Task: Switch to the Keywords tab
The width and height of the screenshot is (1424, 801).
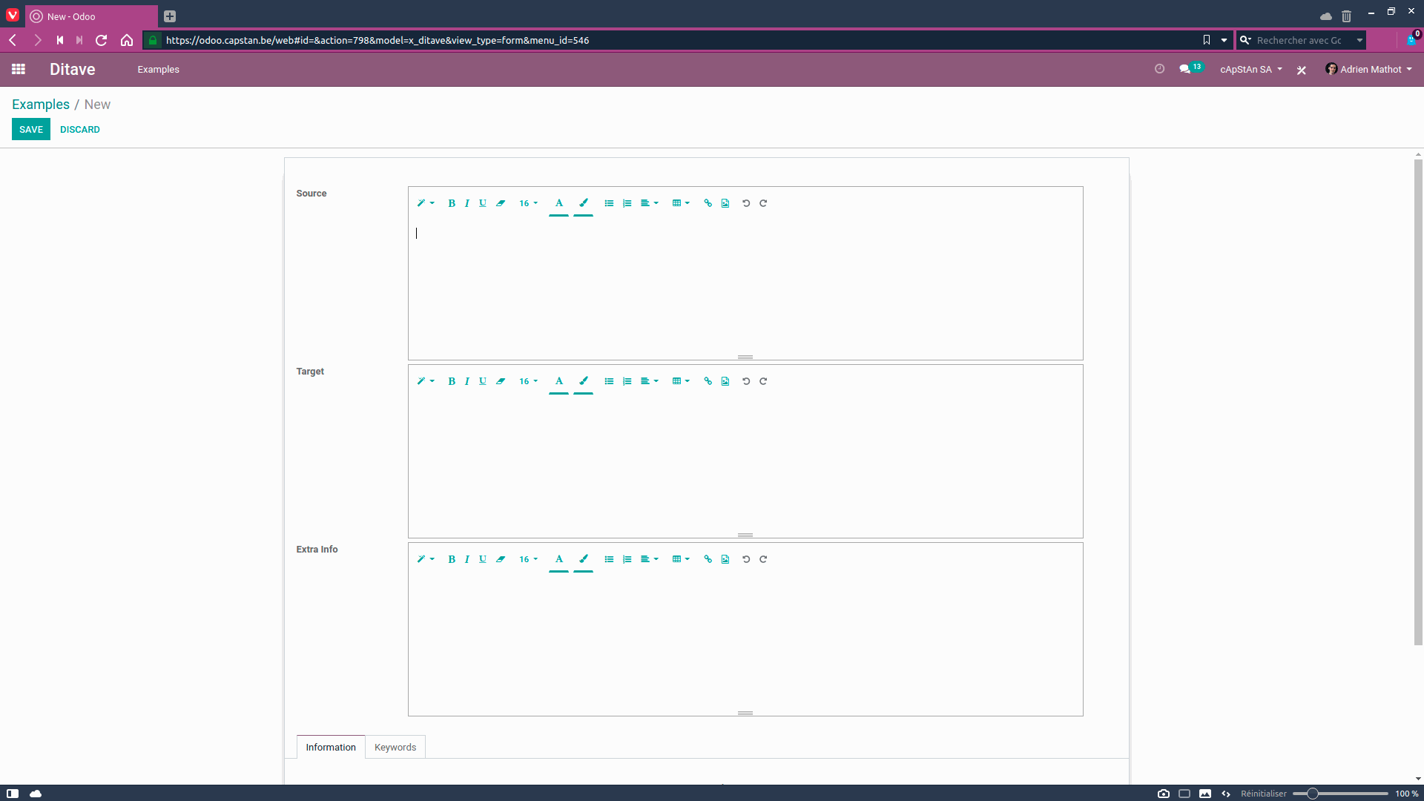Action: coord(395,747)
